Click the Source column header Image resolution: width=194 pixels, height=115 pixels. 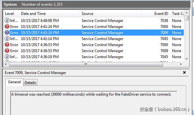click(x=110, y=14)
